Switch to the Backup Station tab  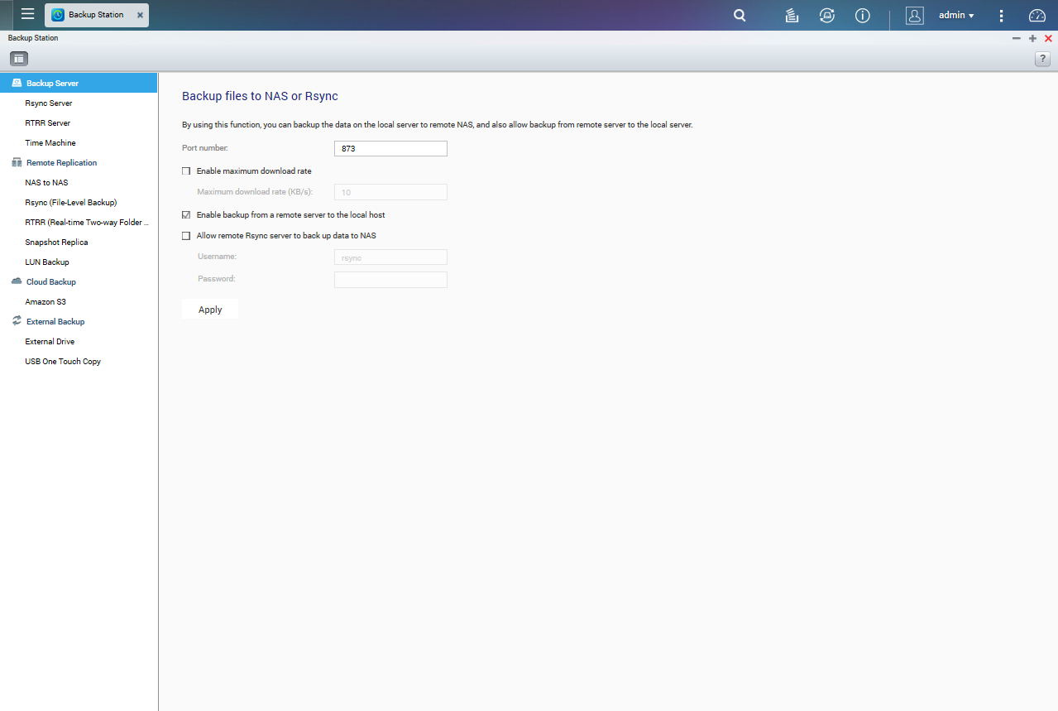97,15
